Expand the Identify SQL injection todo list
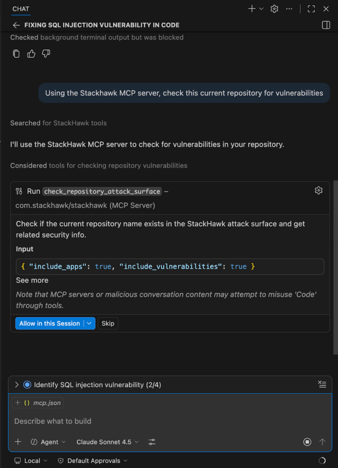The width and height of the screenshot is (338, 468). point(17,384)
